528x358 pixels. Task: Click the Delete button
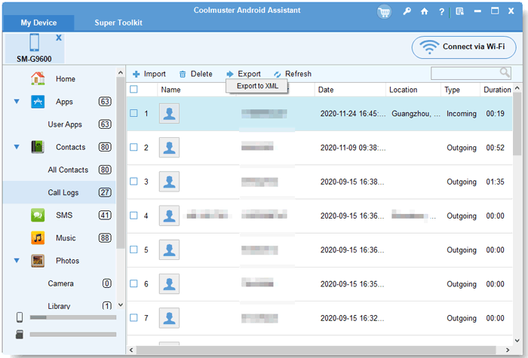click(195, 74)
